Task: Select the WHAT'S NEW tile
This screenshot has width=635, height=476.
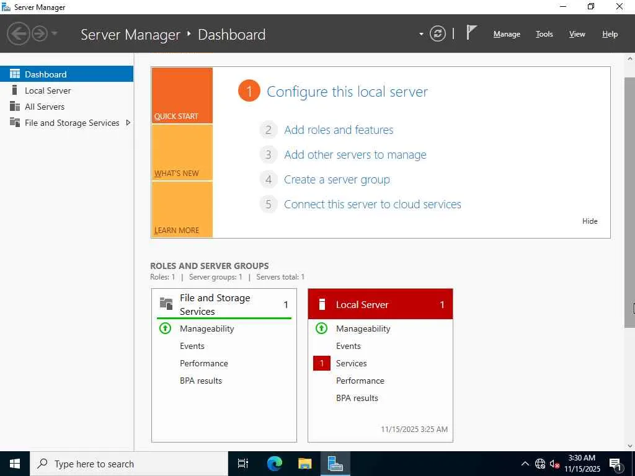Action: (x=182, y=152)
